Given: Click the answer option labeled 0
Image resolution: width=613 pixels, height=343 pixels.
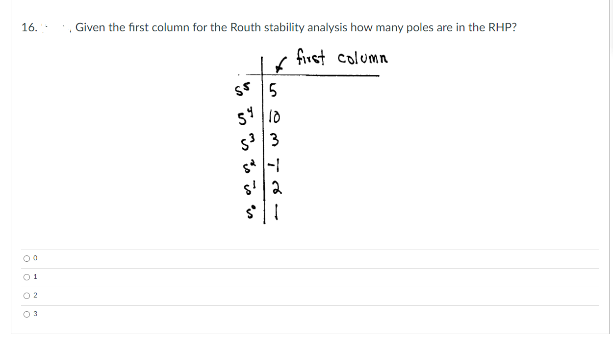Looking at the screenshot, I should [x=34, y=258].
